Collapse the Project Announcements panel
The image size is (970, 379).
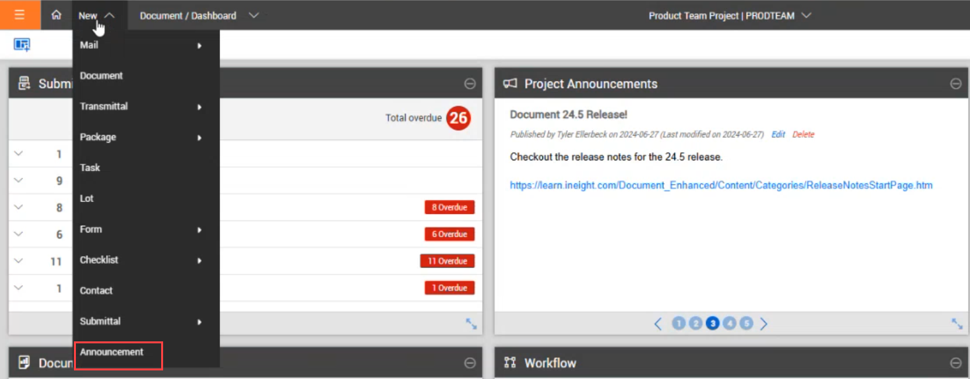pos(955,84)
